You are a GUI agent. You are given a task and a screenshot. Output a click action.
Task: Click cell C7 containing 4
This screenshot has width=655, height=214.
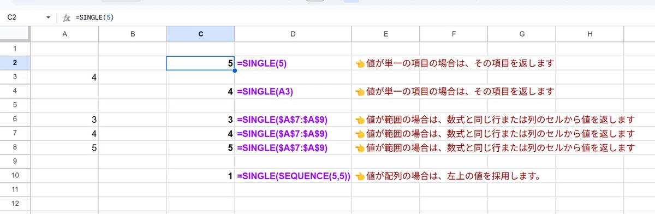(200, 133)
